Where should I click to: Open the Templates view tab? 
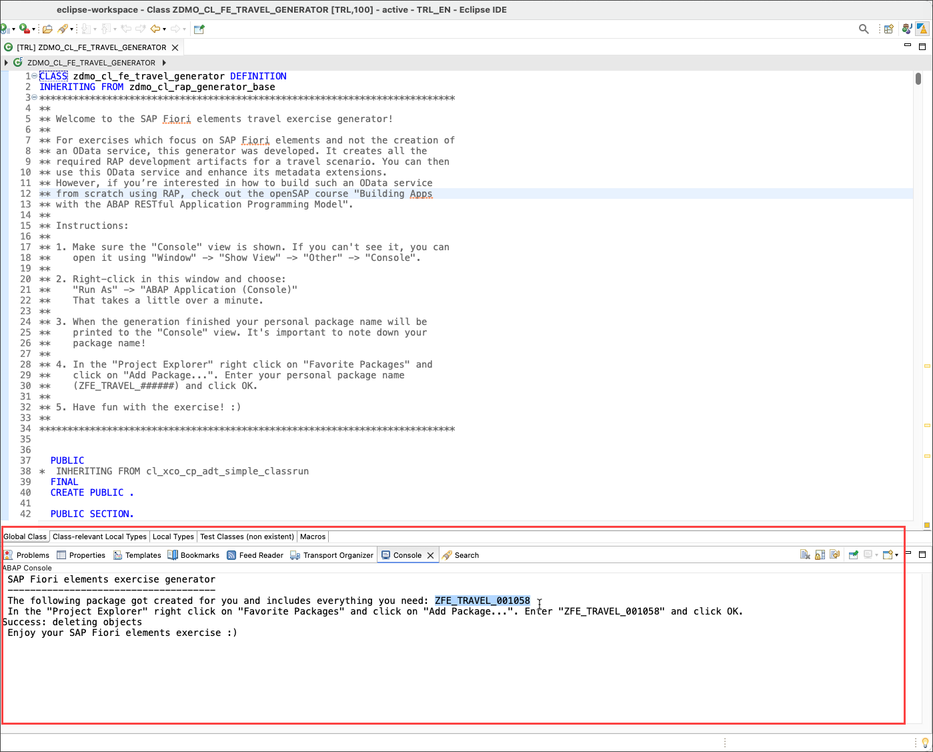(x=137, y=555)
